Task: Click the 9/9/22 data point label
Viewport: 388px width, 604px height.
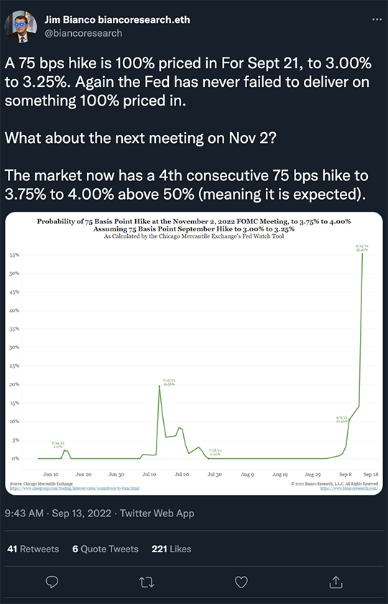Action: [x=342, y=419]
